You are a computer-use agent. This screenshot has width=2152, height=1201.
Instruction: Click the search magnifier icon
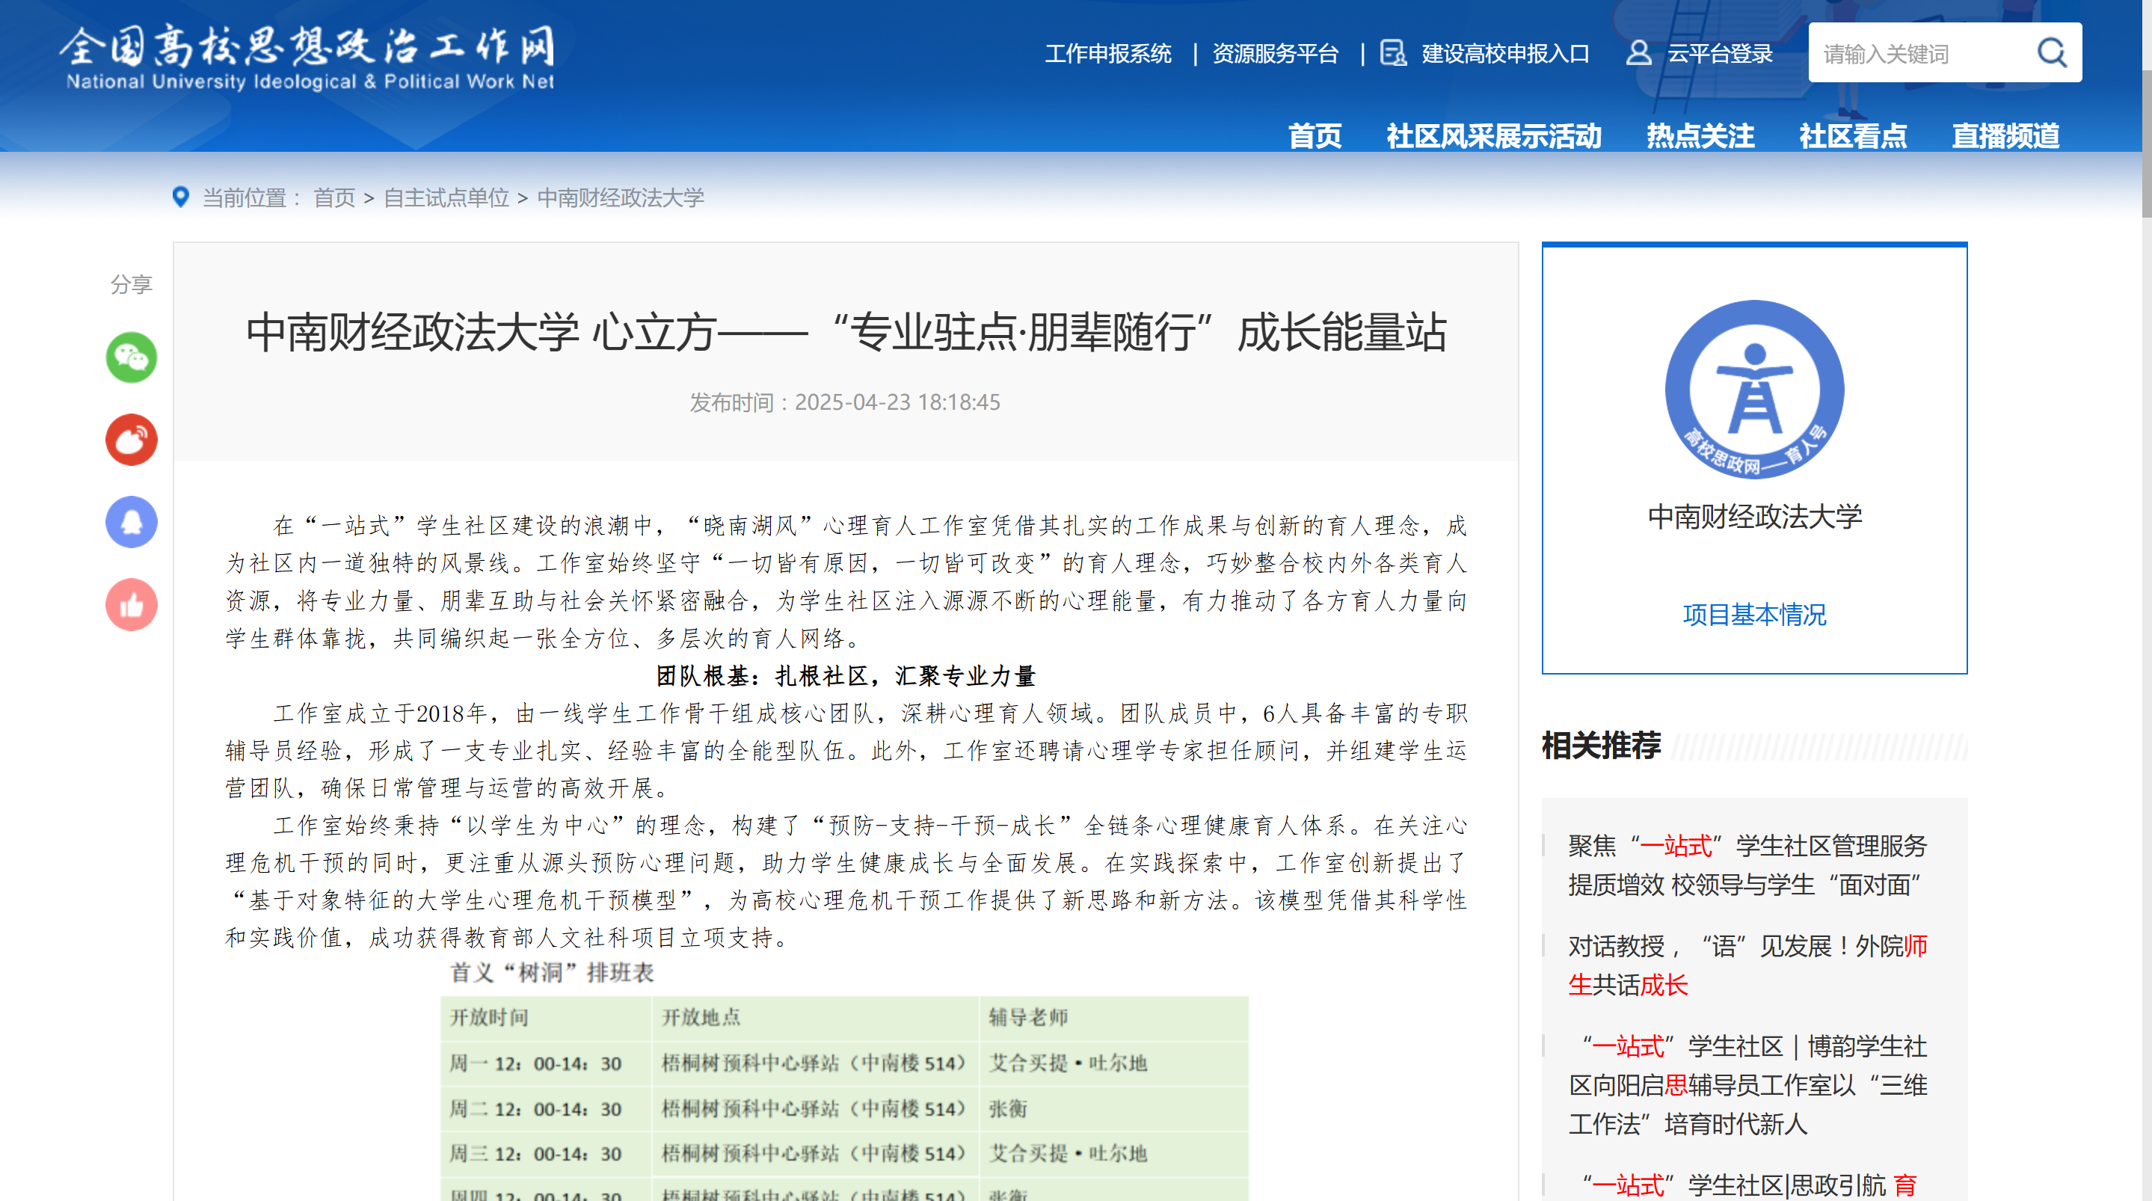coord(2051,54)
